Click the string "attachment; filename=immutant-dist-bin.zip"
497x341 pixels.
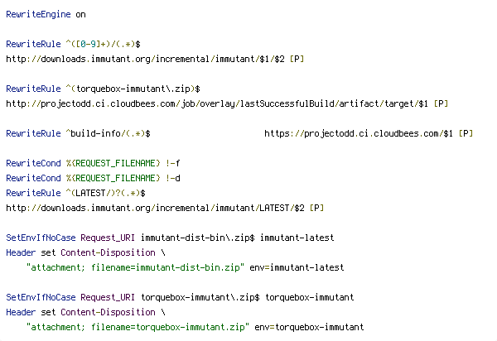click(x=135, y=267)
